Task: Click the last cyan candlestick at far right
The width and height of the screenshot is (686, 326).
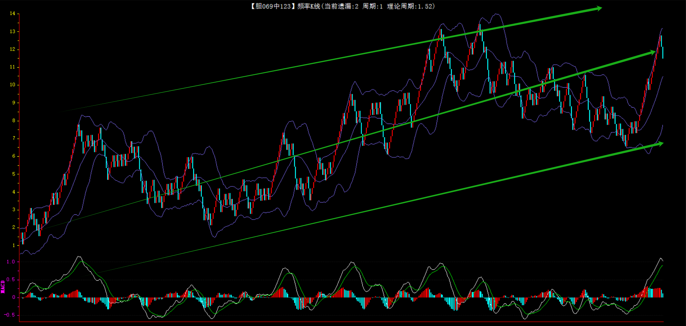Action: [663, 52]
